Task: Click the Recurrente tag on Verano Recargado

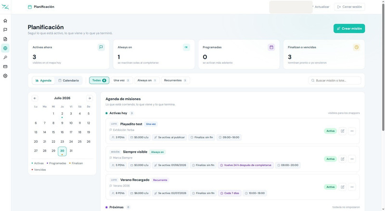Action: [160, 180]
